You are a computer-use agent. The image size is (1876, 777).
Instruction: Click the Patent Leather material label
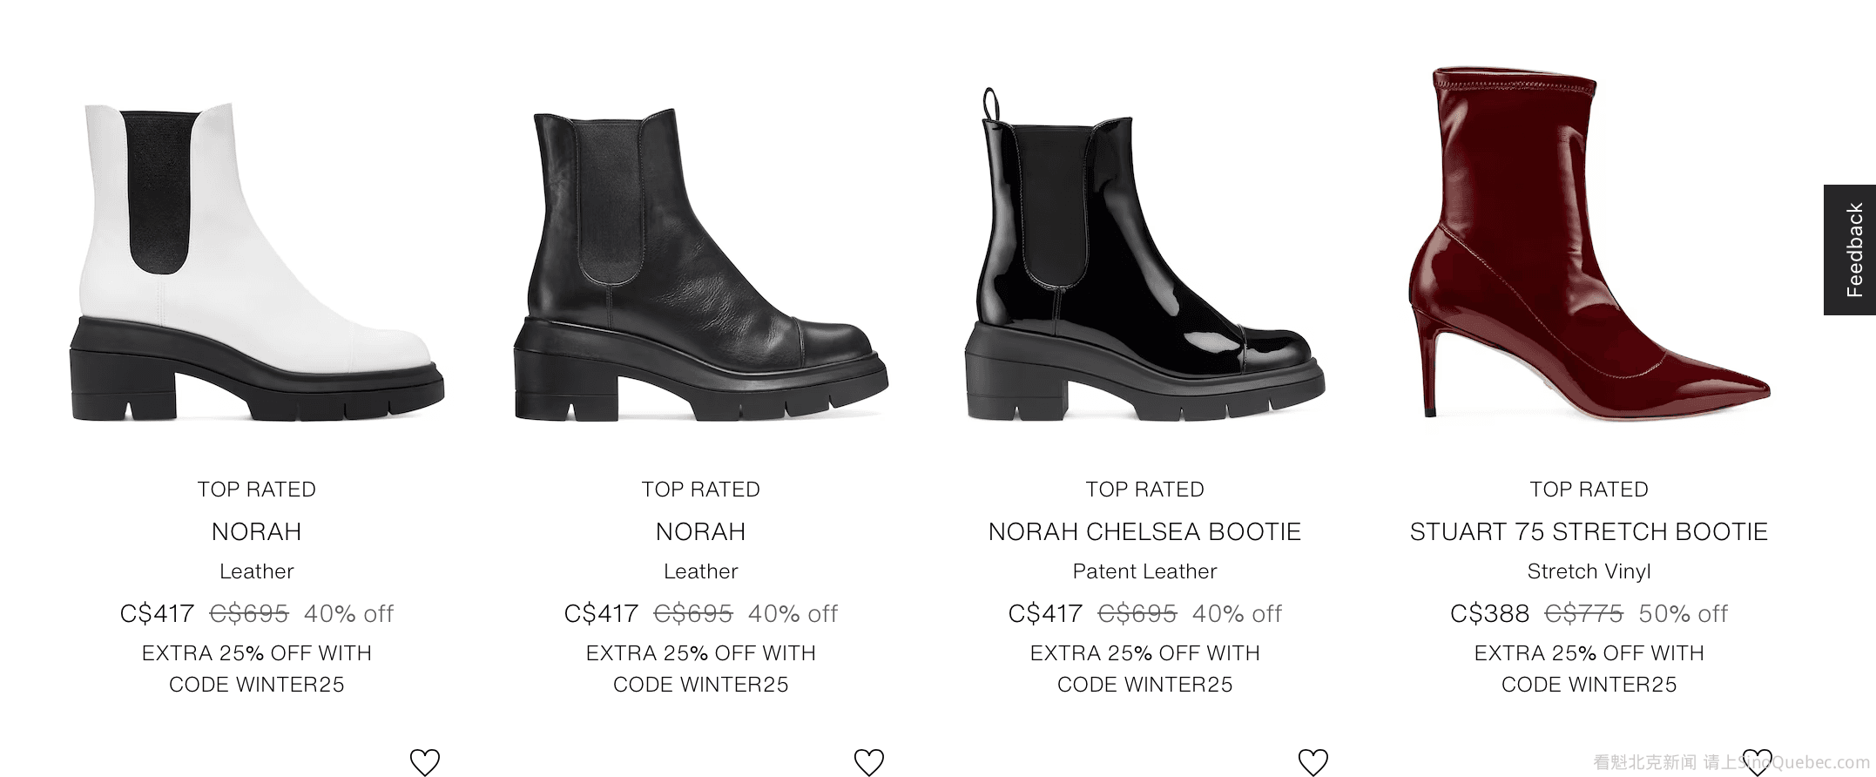(1144, 571)
